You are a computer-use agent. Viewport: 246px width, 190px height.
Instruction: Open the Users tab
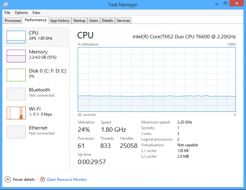point(93,21)
